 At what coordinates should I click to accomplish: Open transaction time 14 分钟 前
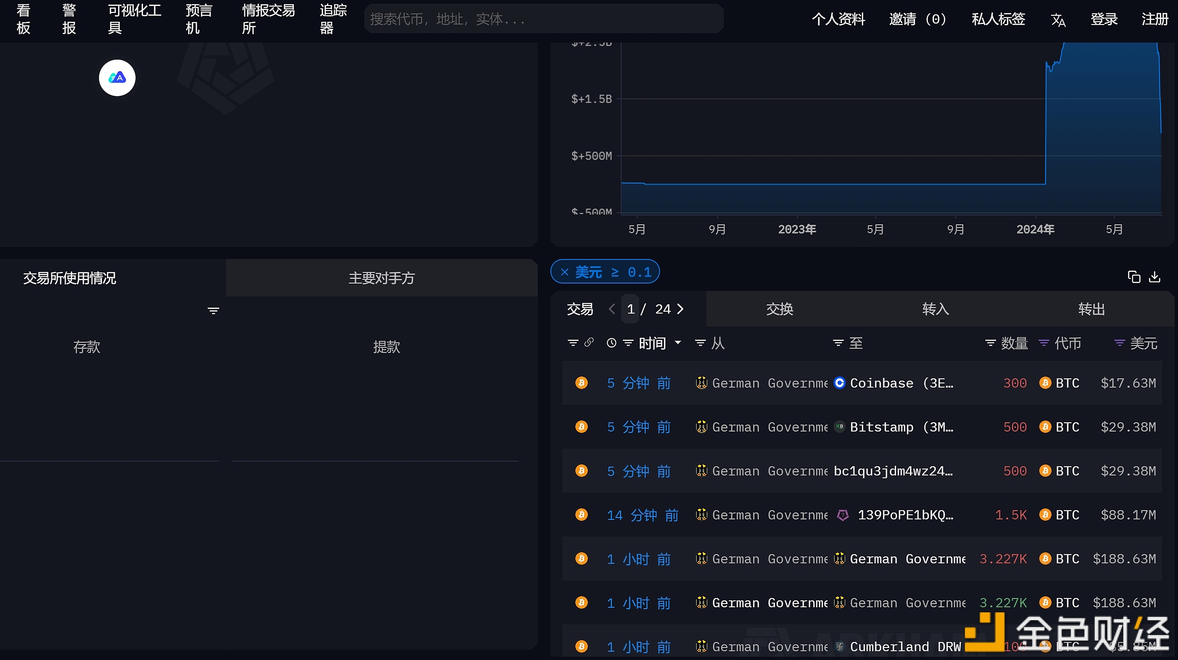(x=642, y=515)
